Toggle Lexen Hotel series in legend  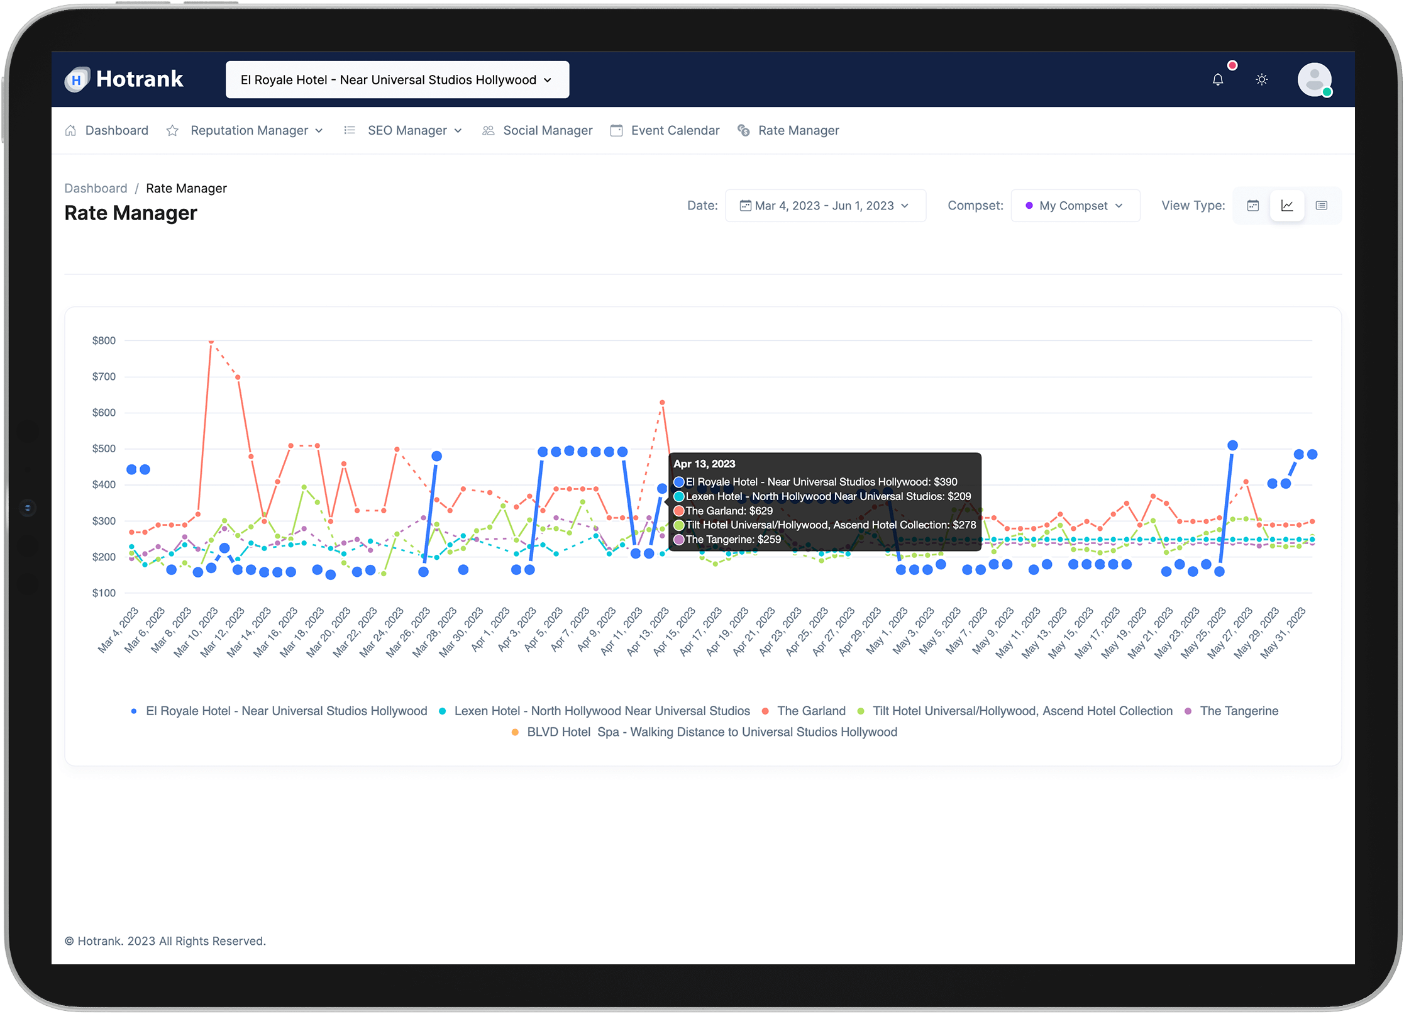(x=594, y=711)
